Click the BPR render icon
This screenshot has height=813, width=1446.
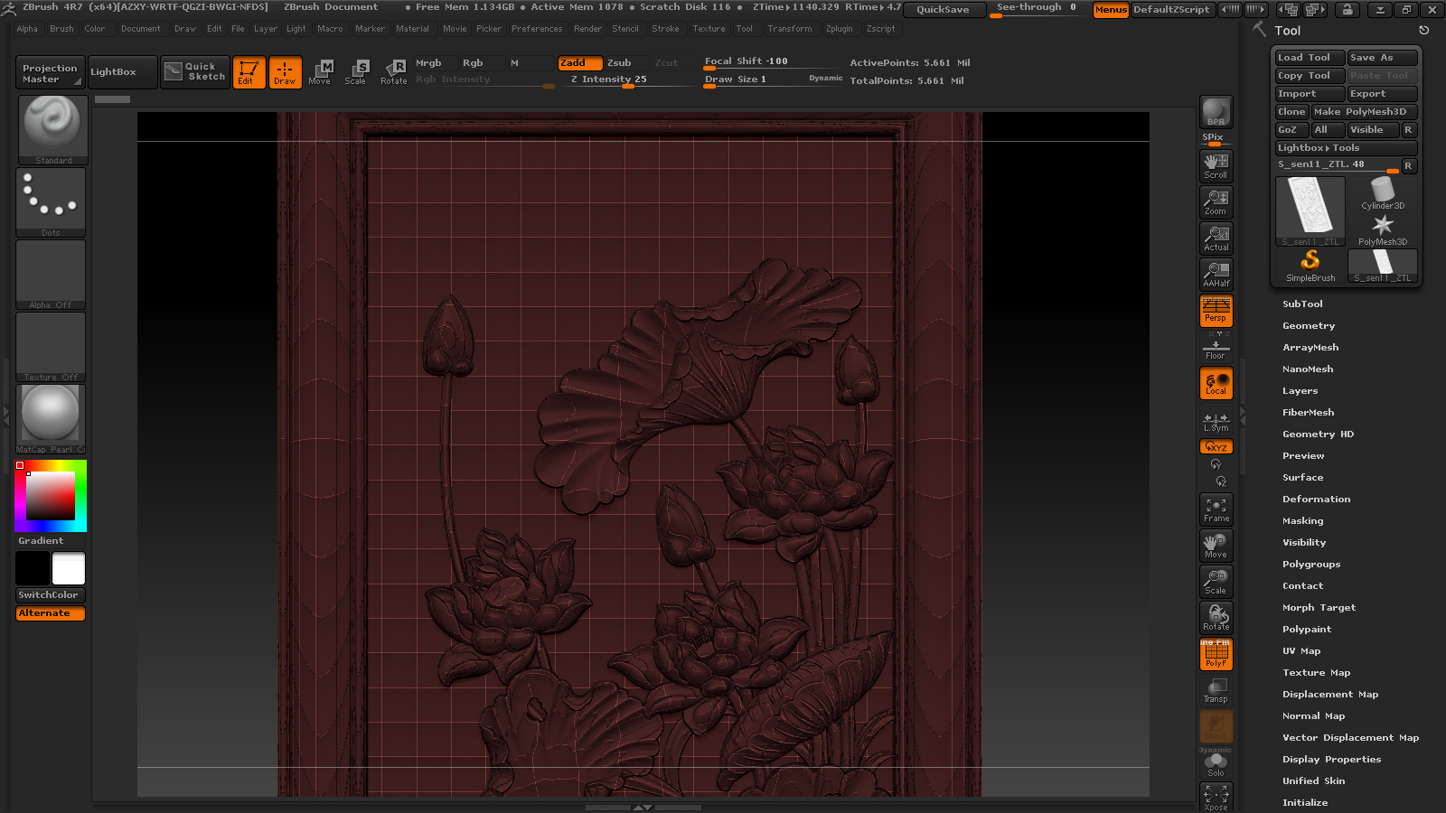[1216, 112]
